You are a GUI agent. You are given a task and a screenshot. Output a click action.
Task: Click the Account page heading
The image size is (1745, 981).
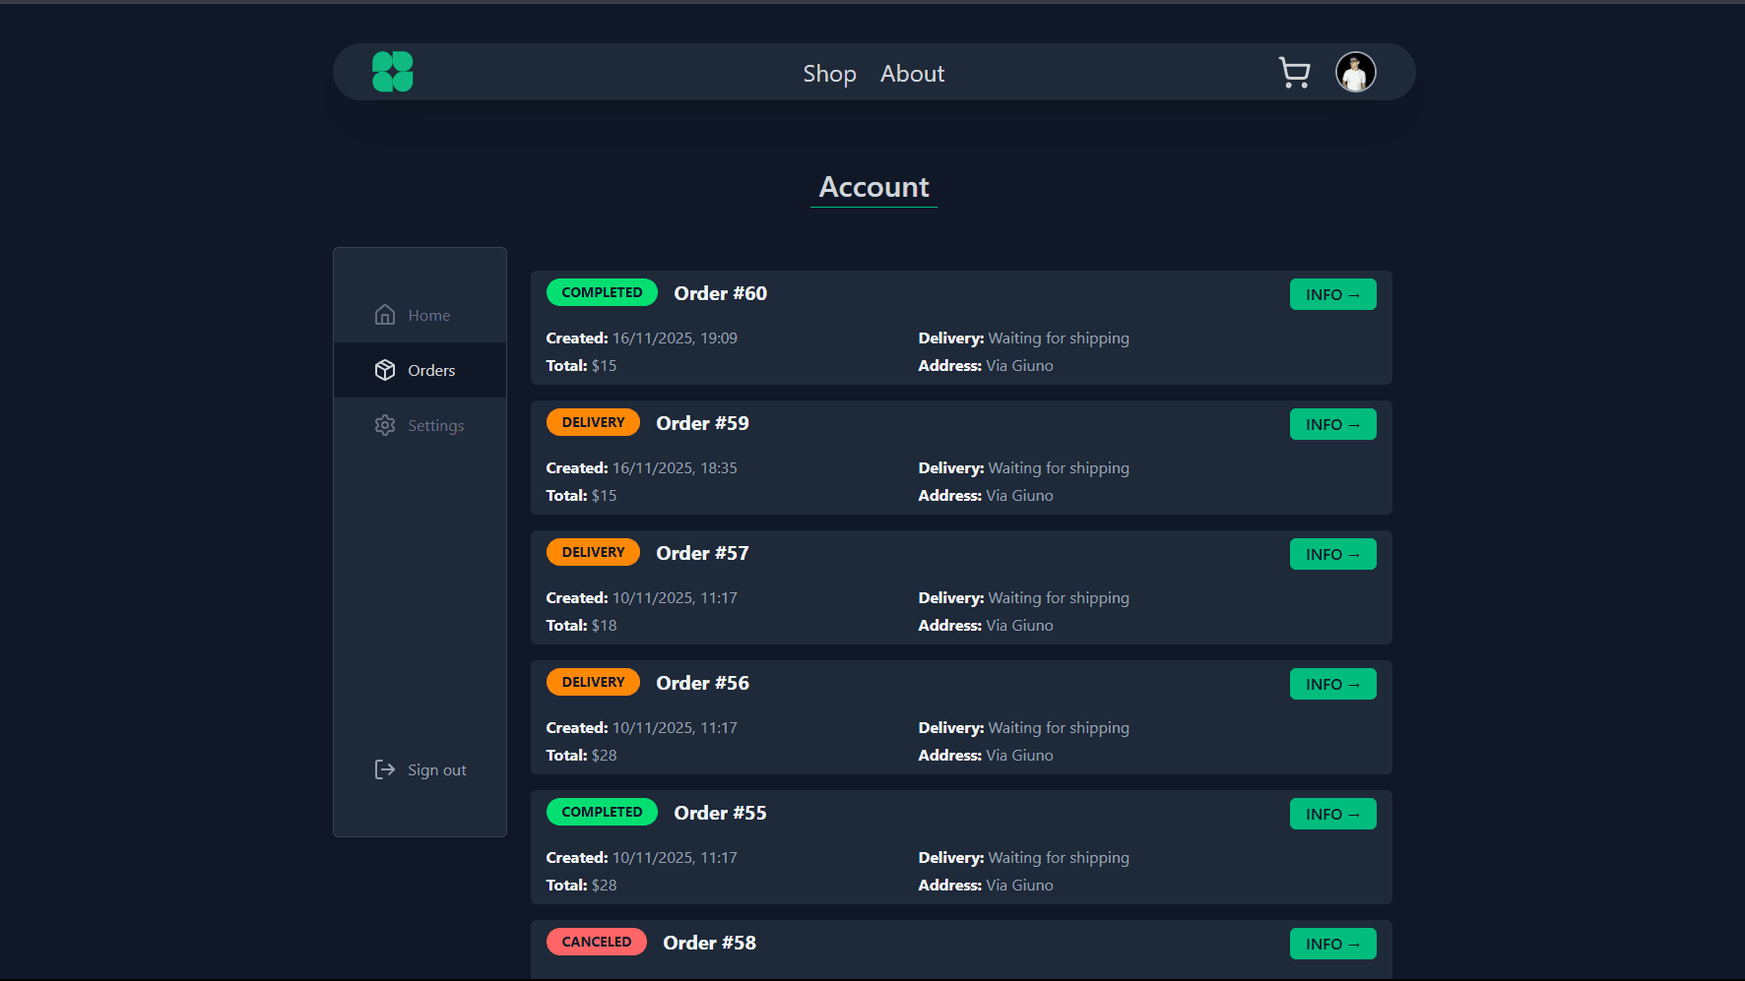click(x=873, y=187)
